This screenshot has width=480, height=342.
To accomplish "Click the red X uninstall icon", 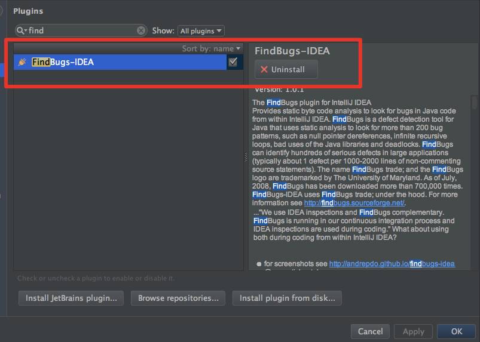I will click(x=264, y=69).
